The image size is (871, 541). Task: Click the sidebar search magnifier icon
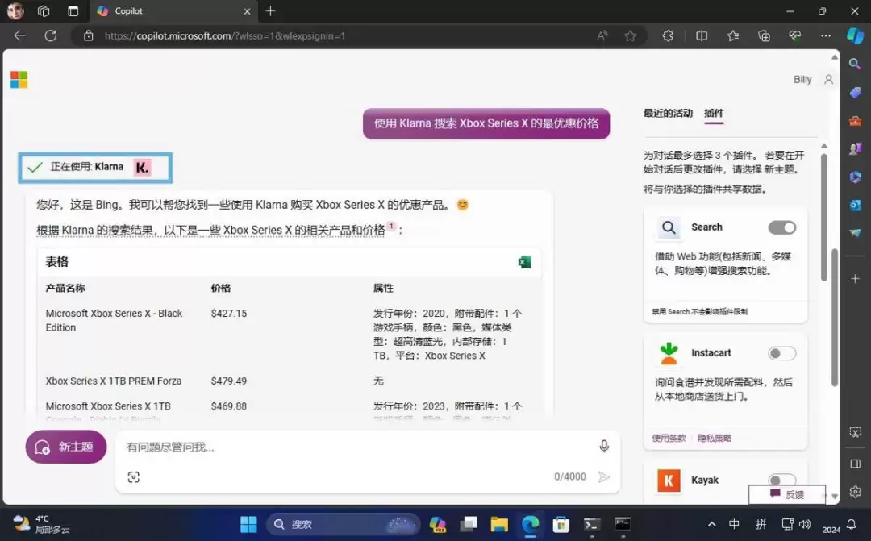855,64
